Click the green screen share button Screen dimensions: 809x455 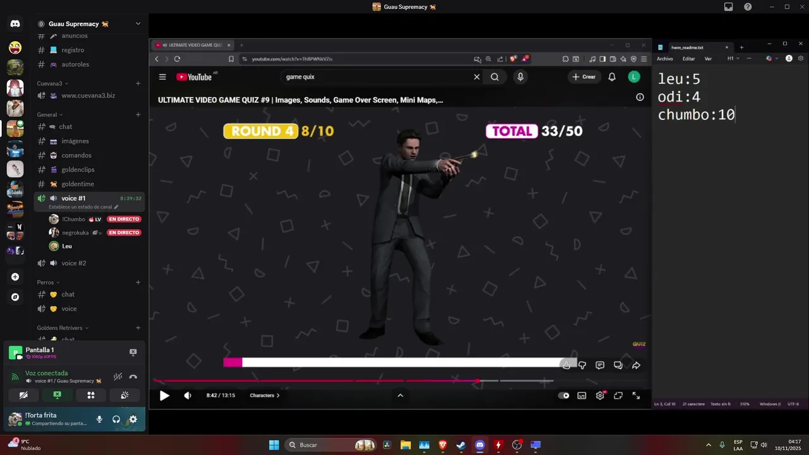57,395
